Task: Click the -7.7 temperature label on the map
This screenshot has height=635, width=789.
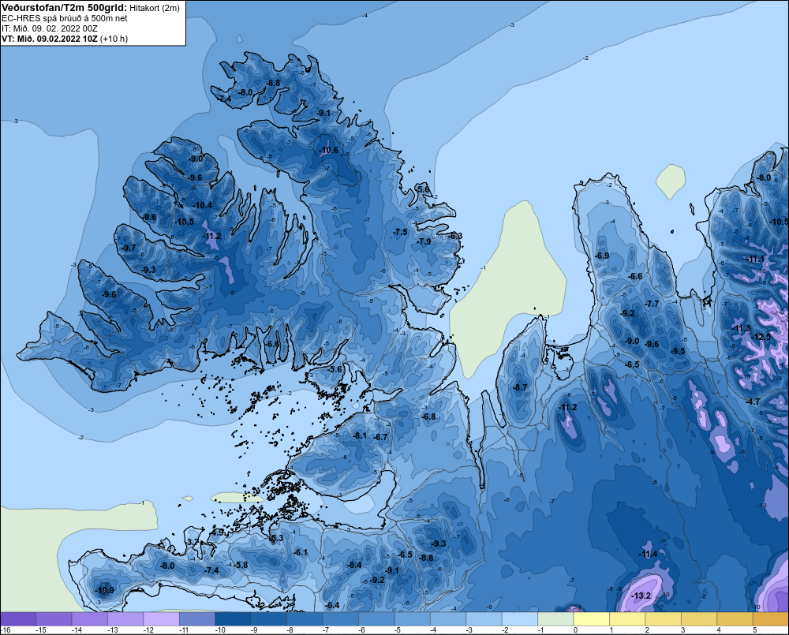Action: (652, 304)
